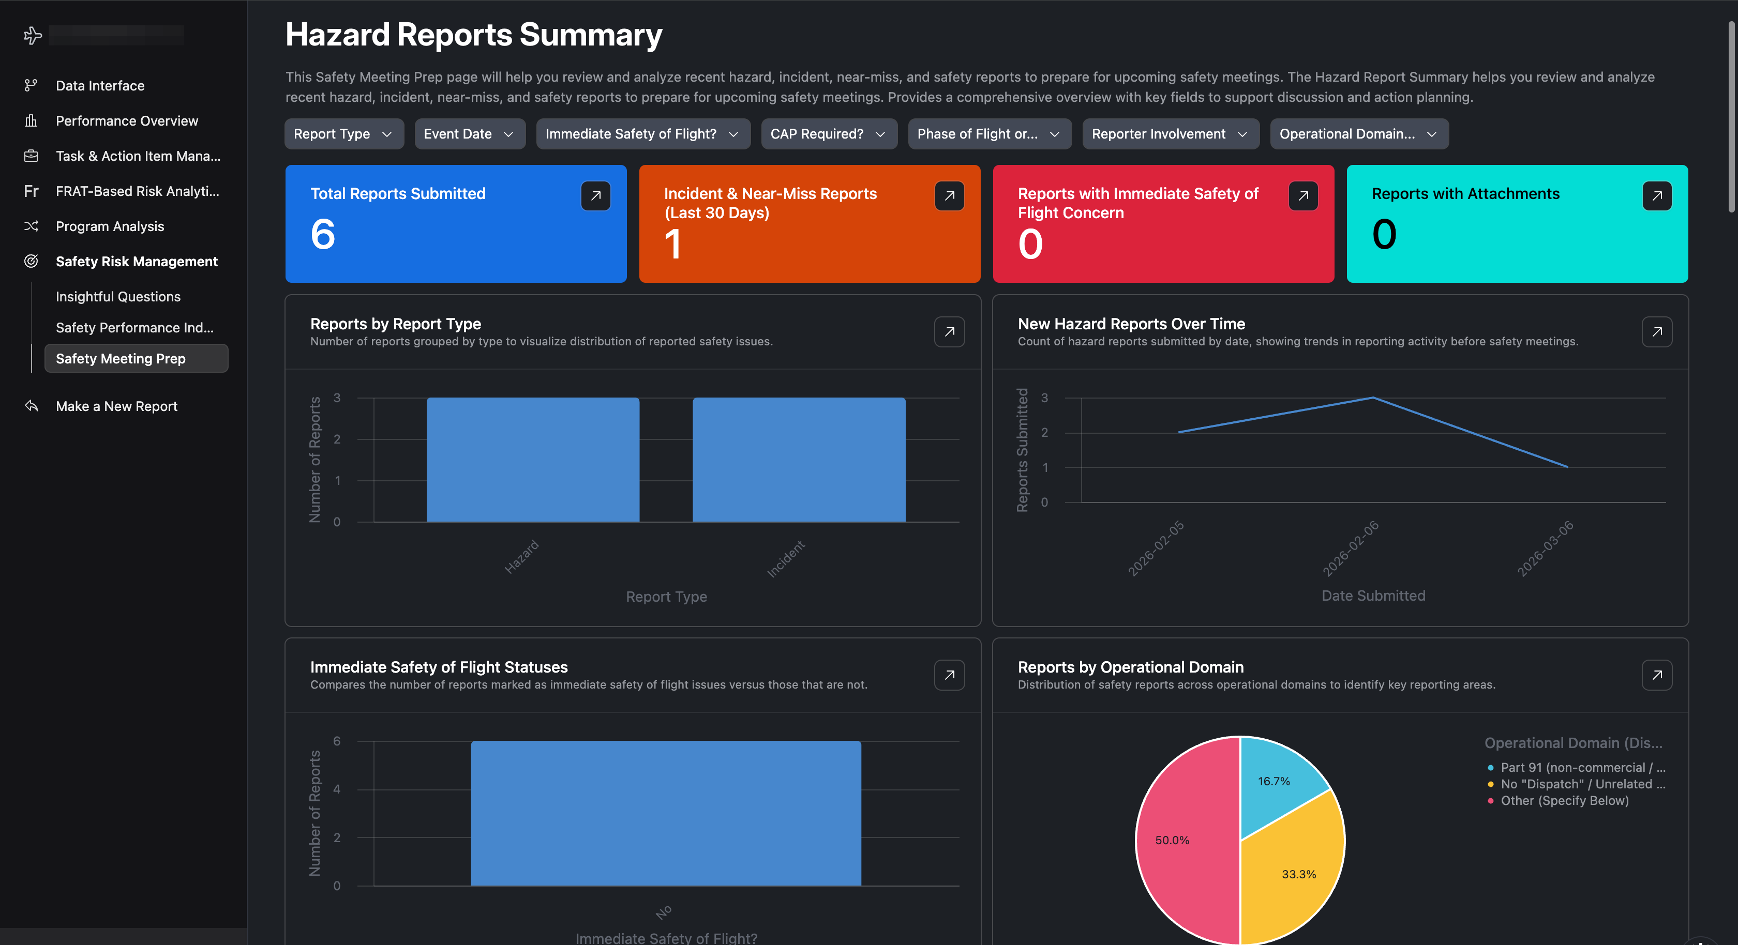Select the Program Analysis shuffle icon
This screenshot has height=945, width=1738.
click(x=32, y=226)
